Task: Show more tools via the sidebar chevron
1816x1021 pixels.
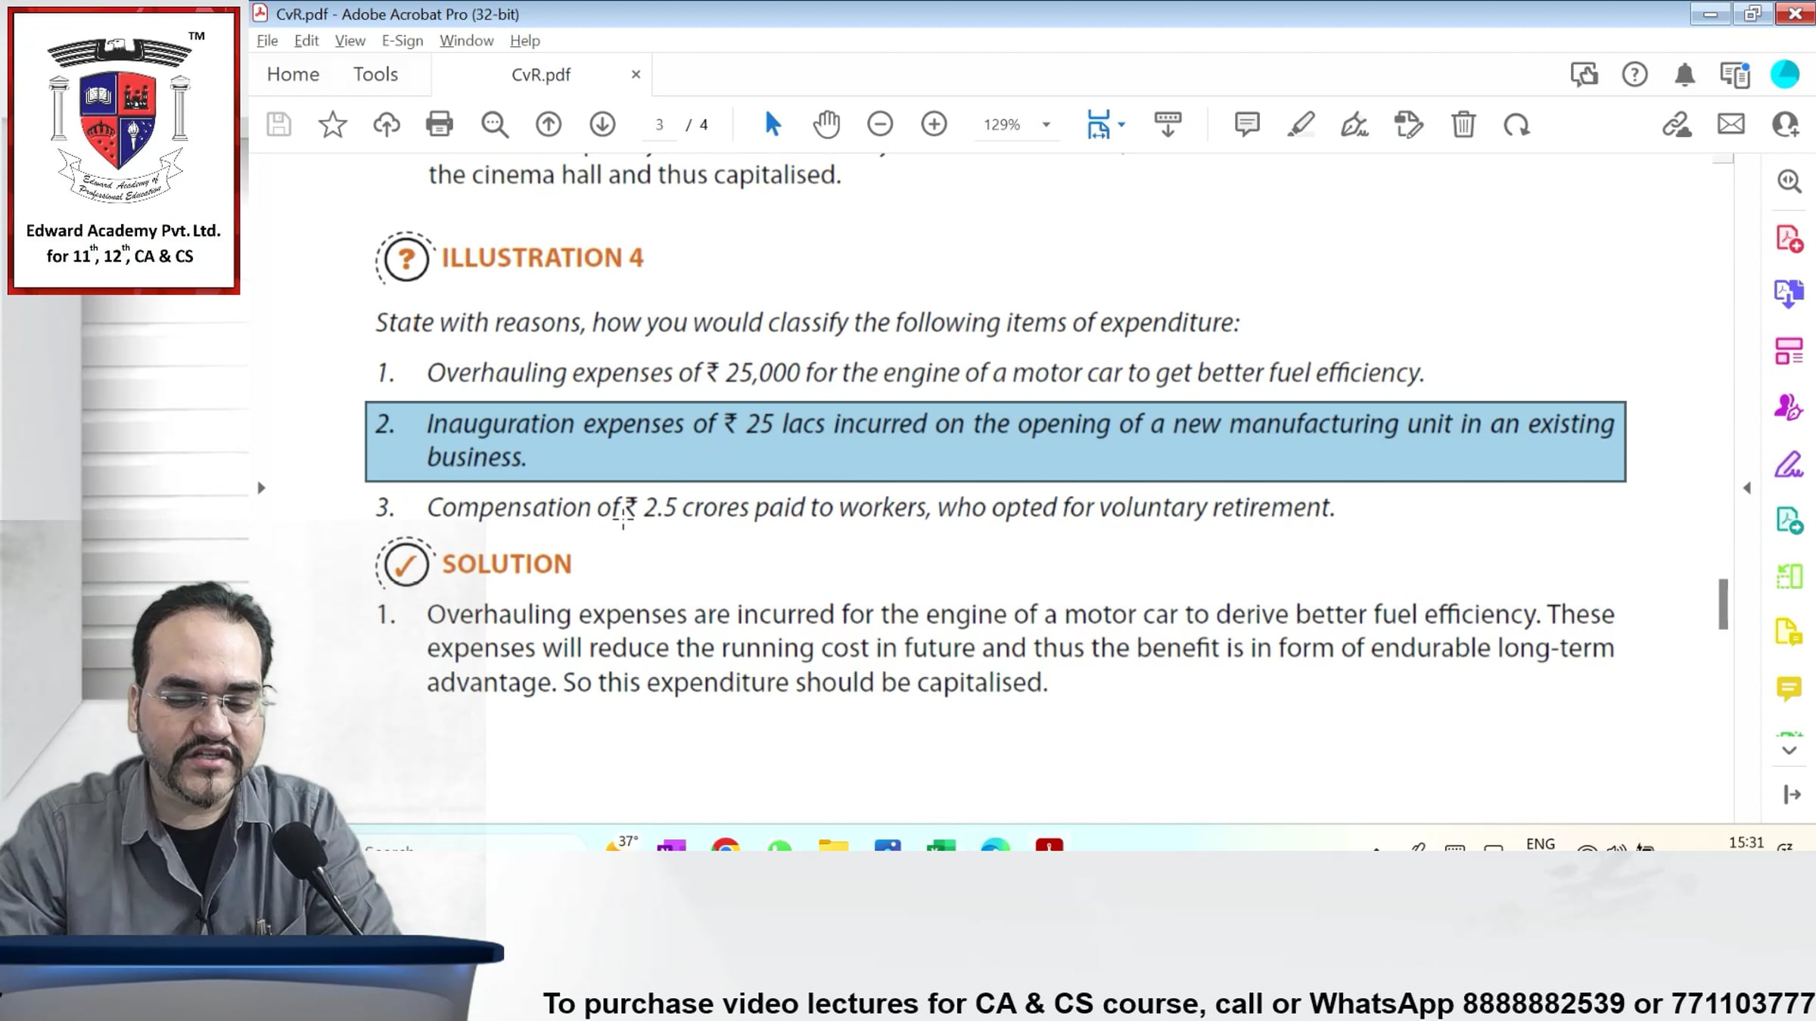Action: [x=1789, y=751]
